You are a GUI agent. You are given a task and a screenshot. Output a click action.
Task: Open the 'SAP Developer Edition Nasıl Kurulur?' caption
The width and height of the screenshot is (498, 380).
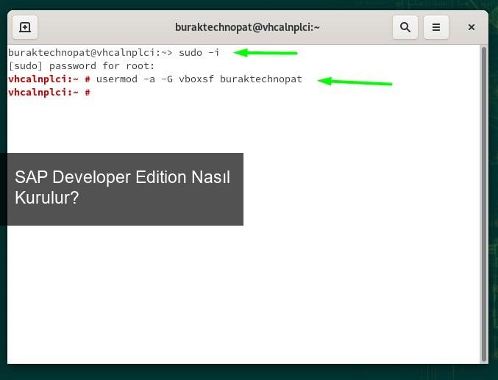[x=123, y=187]
